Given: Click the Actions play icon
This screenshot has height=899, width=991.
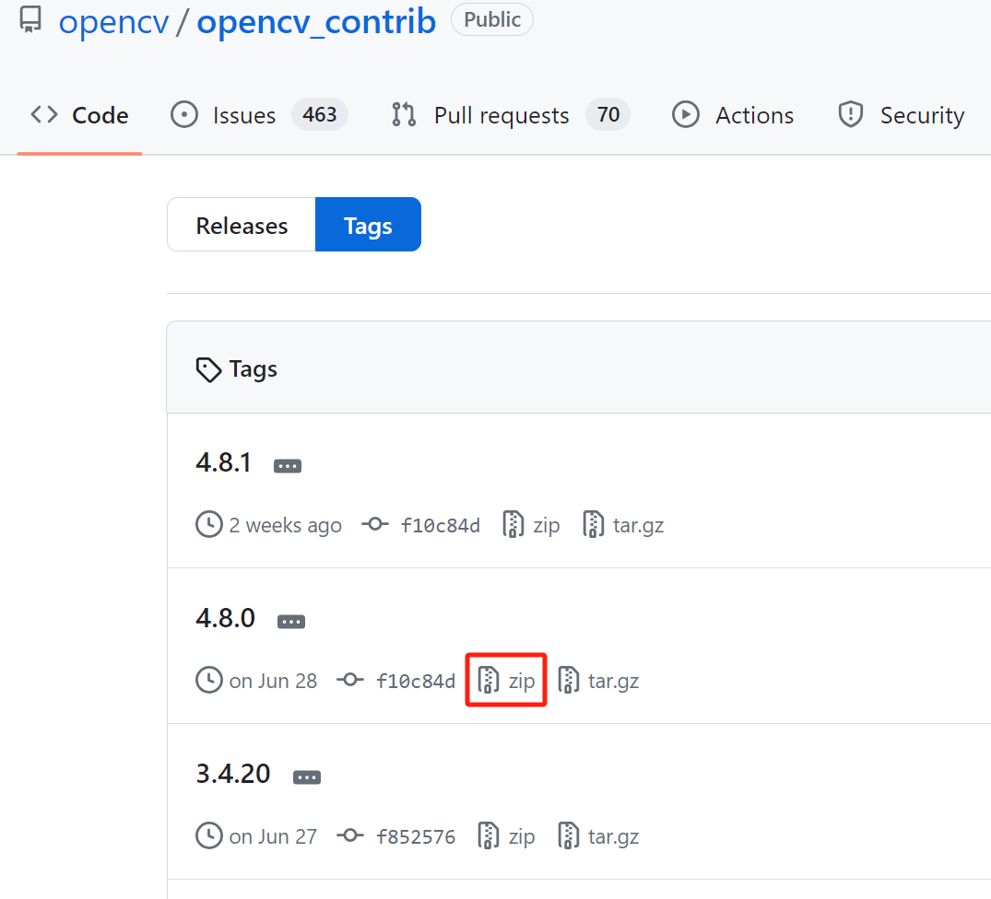Looking at the screenshot, I should coord(686,115).
